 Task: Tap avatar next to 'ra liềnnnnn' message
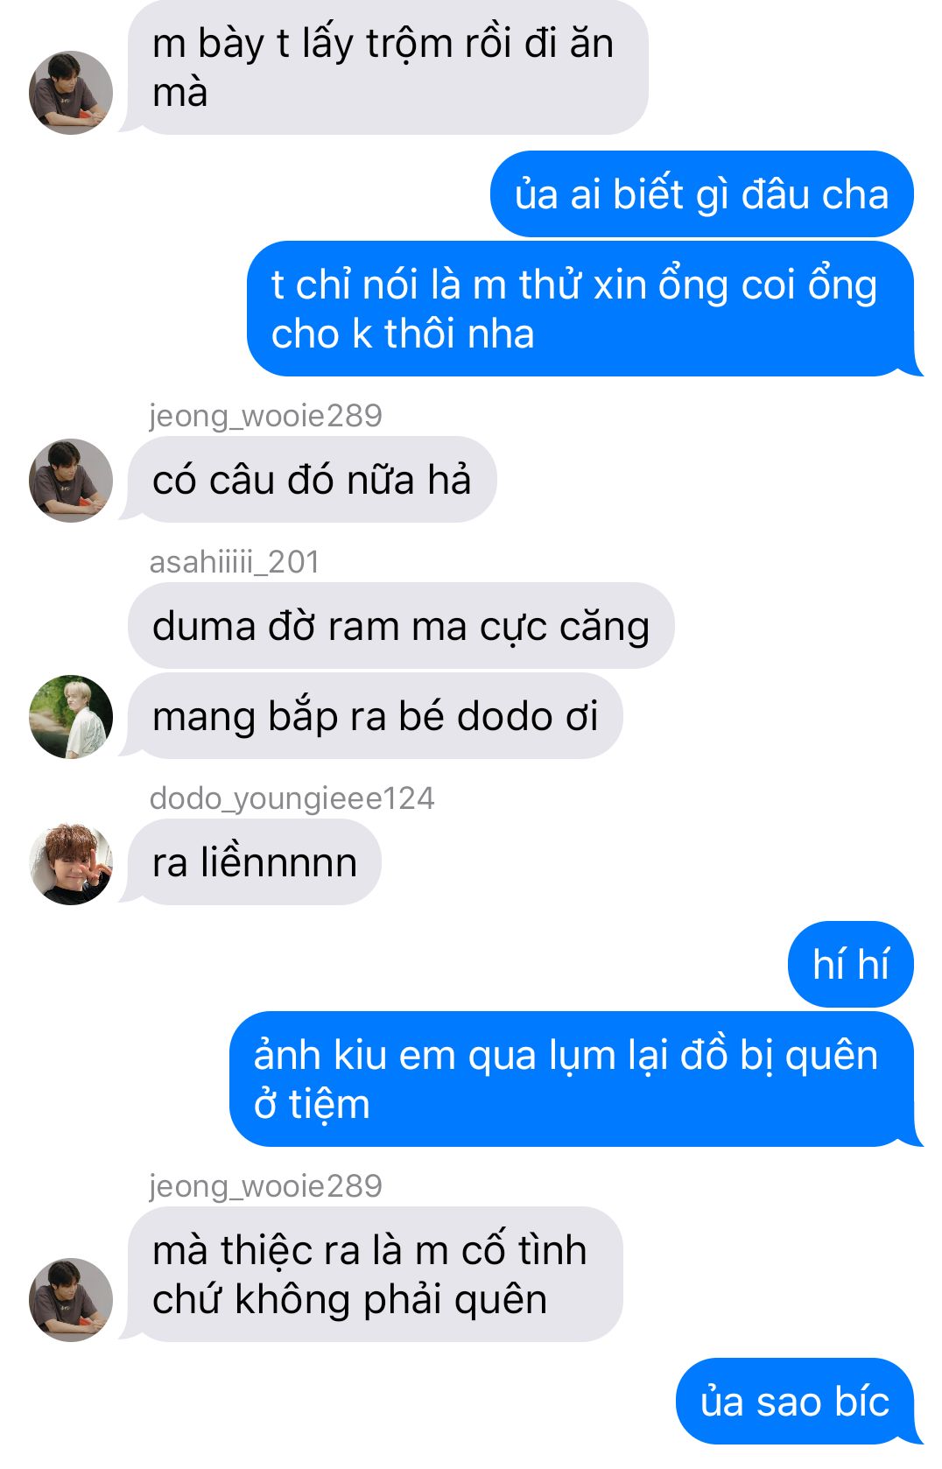click(x=71, y=863)
